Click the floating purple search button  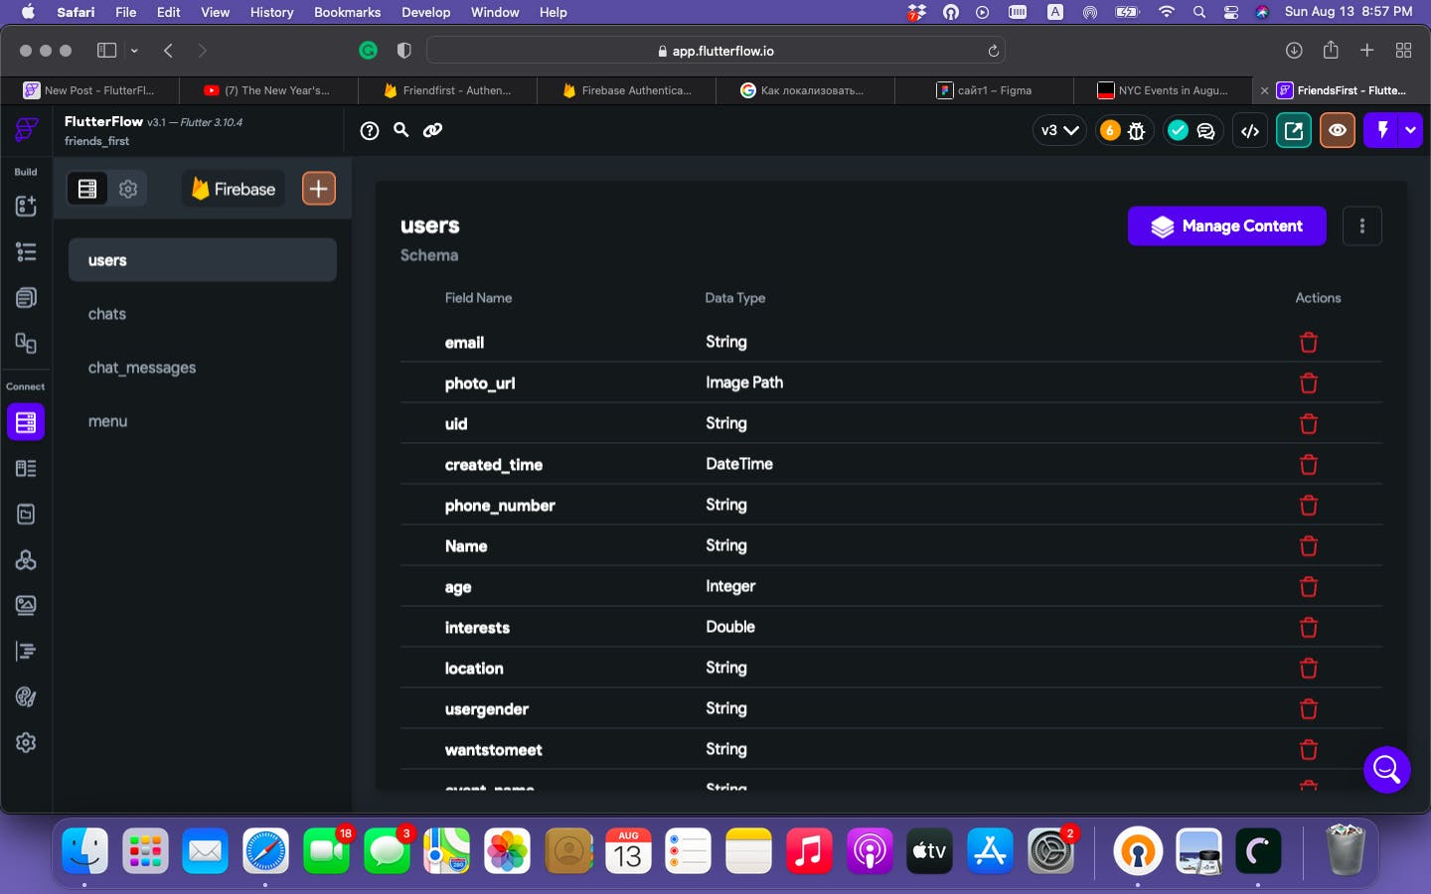click(1387, 770)
